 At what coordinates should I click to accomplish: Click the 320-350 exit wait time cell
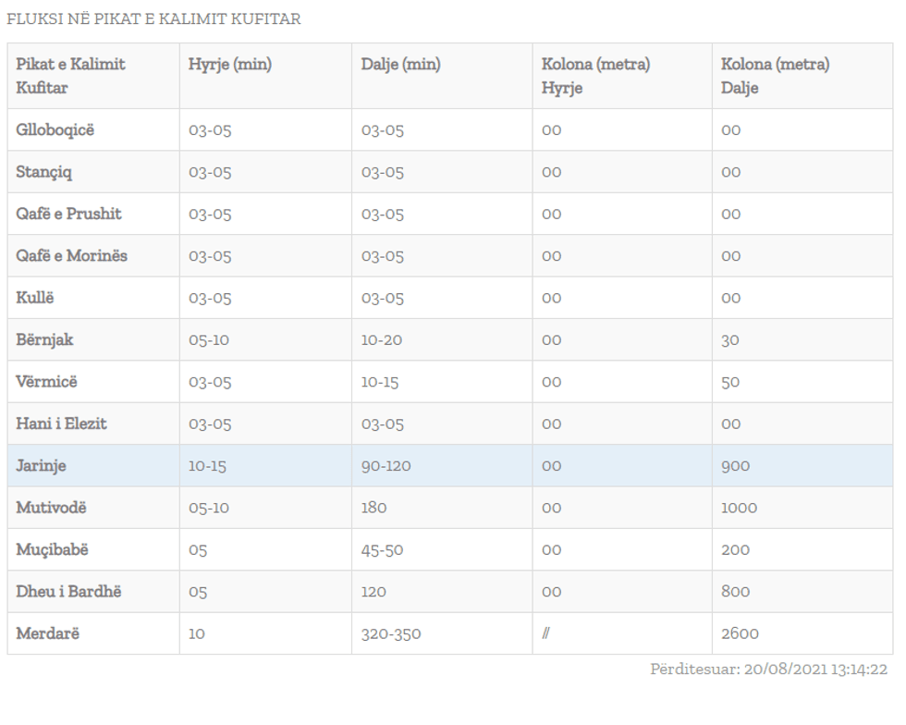point(391,633)
